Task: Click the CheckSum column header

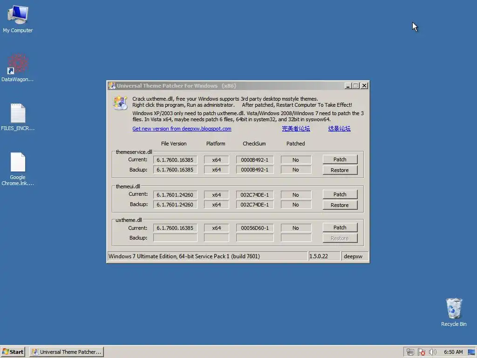Action: (x=254, y=144)
